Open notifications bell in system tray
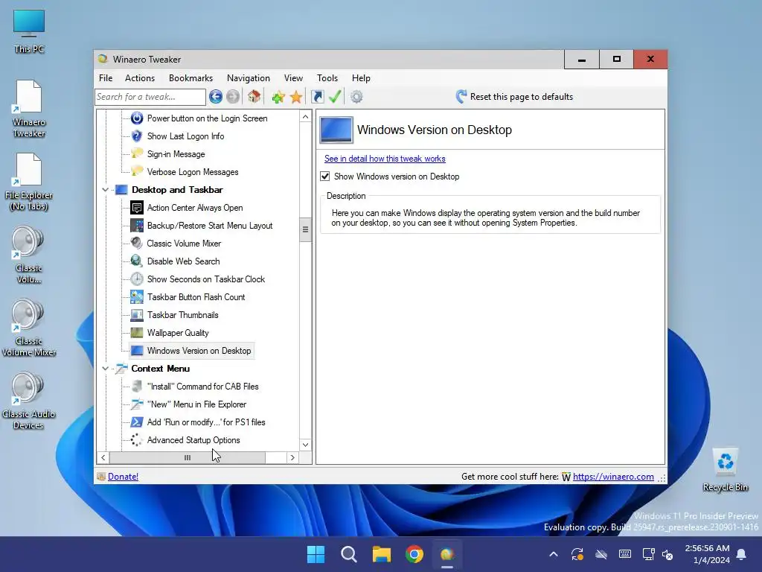Screen dimensions: 762x572 (742, 554)
